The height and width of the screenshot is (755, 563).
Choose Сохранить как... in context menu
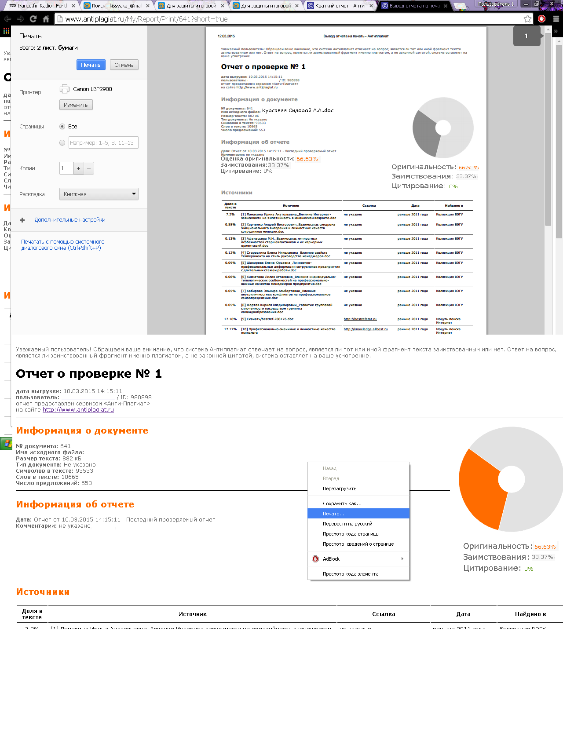[358, 503]
